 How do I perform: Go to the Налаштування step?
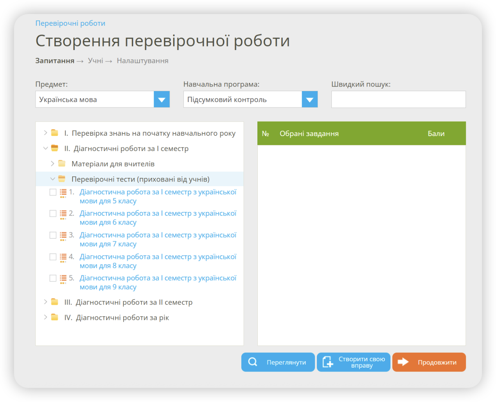[142, 61]
